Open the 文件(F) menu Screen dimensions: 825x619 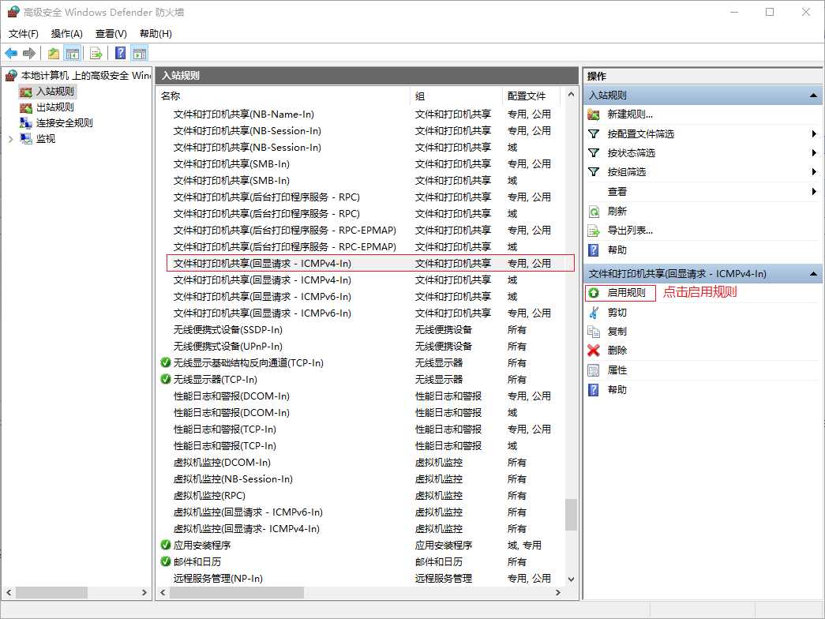tap(23, 34)
